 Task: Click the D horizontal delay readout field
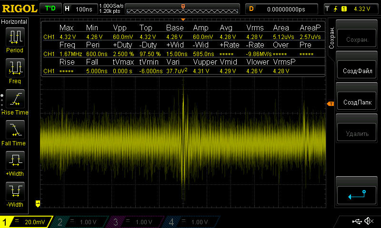click(282, 9)
